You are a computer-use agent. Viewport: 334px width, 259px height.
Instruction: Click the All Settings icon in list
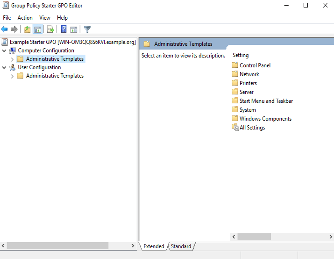pos(235,127)
